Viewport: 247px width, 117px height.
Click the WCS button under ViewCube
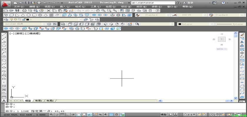coord(222,49)
